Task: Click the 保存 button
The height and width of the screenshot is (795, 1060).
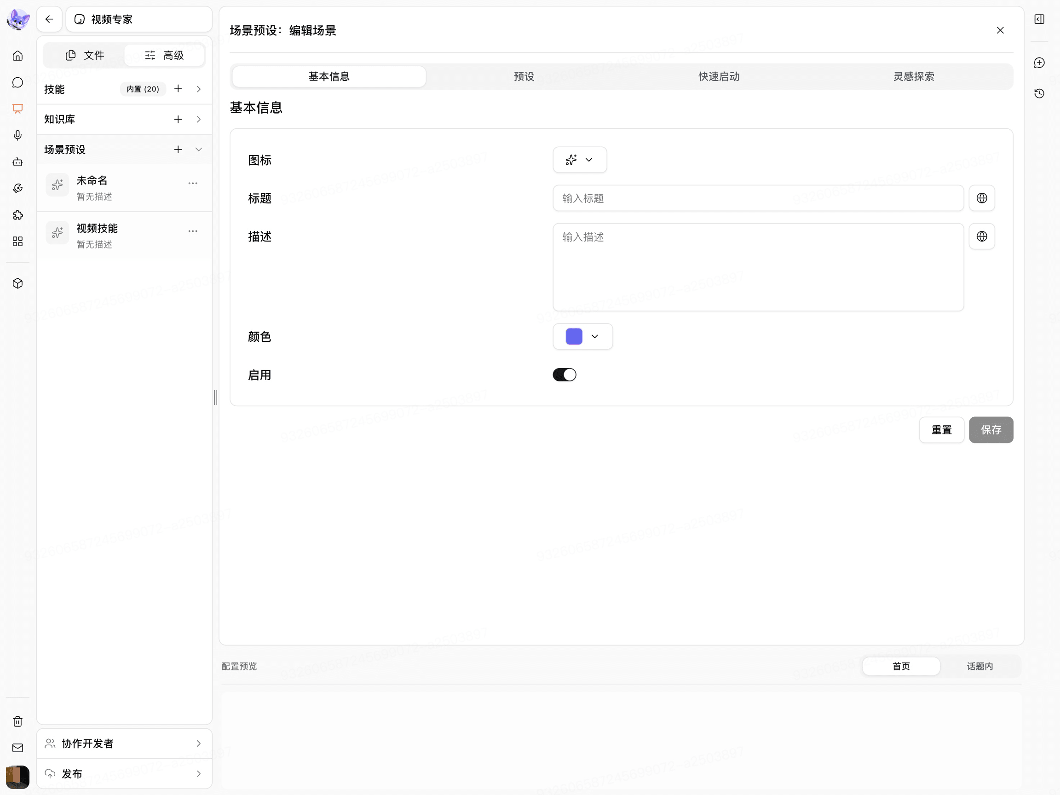Action: (991, 430)
